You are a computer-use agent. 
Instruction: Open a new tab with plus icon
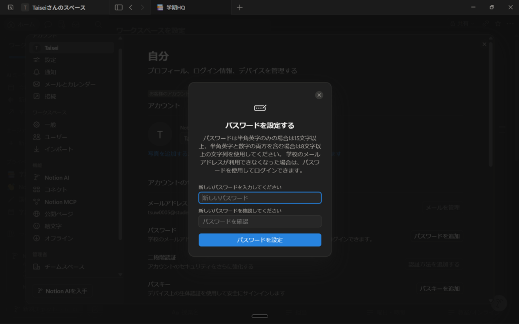(240, 8)
